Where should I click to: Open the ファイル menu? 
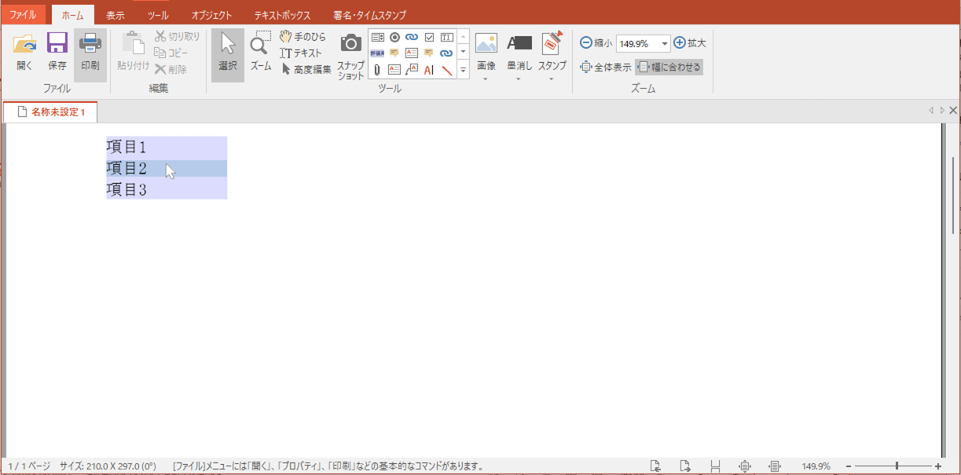tap(23, 14)
